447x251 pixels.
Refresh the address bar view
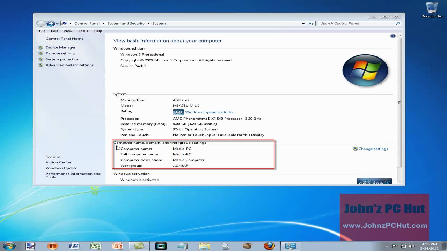click(x=311, y=24)
